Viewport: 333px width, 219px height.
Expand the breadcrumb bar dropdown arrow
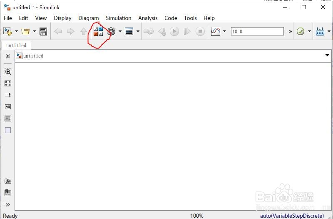327,55
